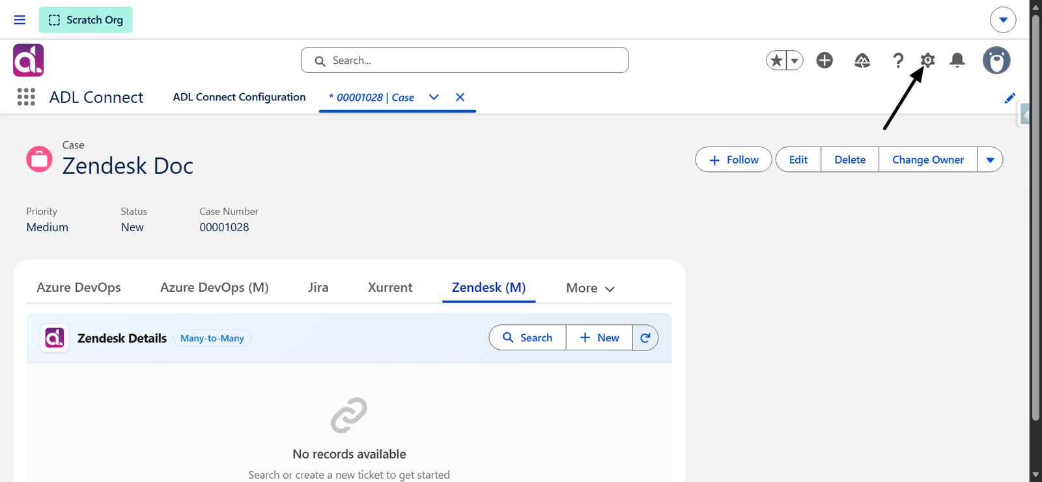Close the 00001028 Case tab
The height and width of the screenshot is (482, 1042).
tap(460, 97)
